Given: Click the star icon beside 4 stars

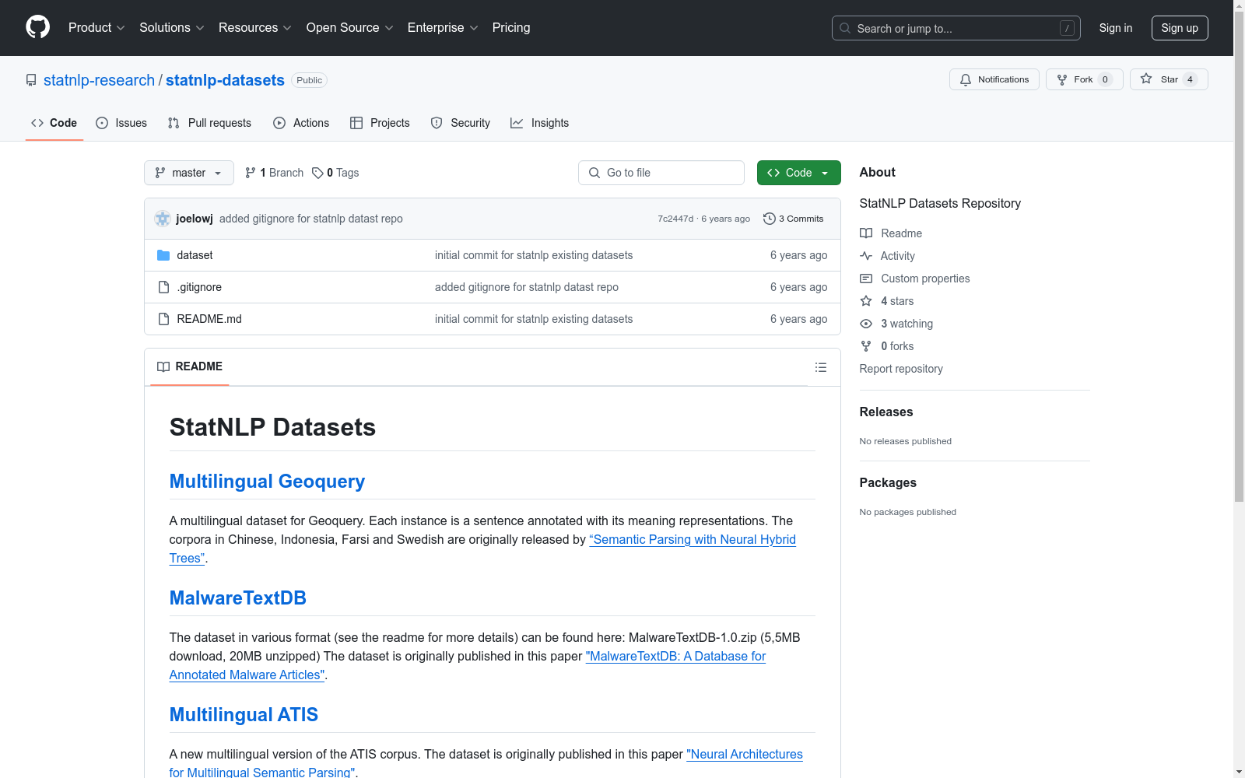Looking at the screenshot, I should point(866,301).
